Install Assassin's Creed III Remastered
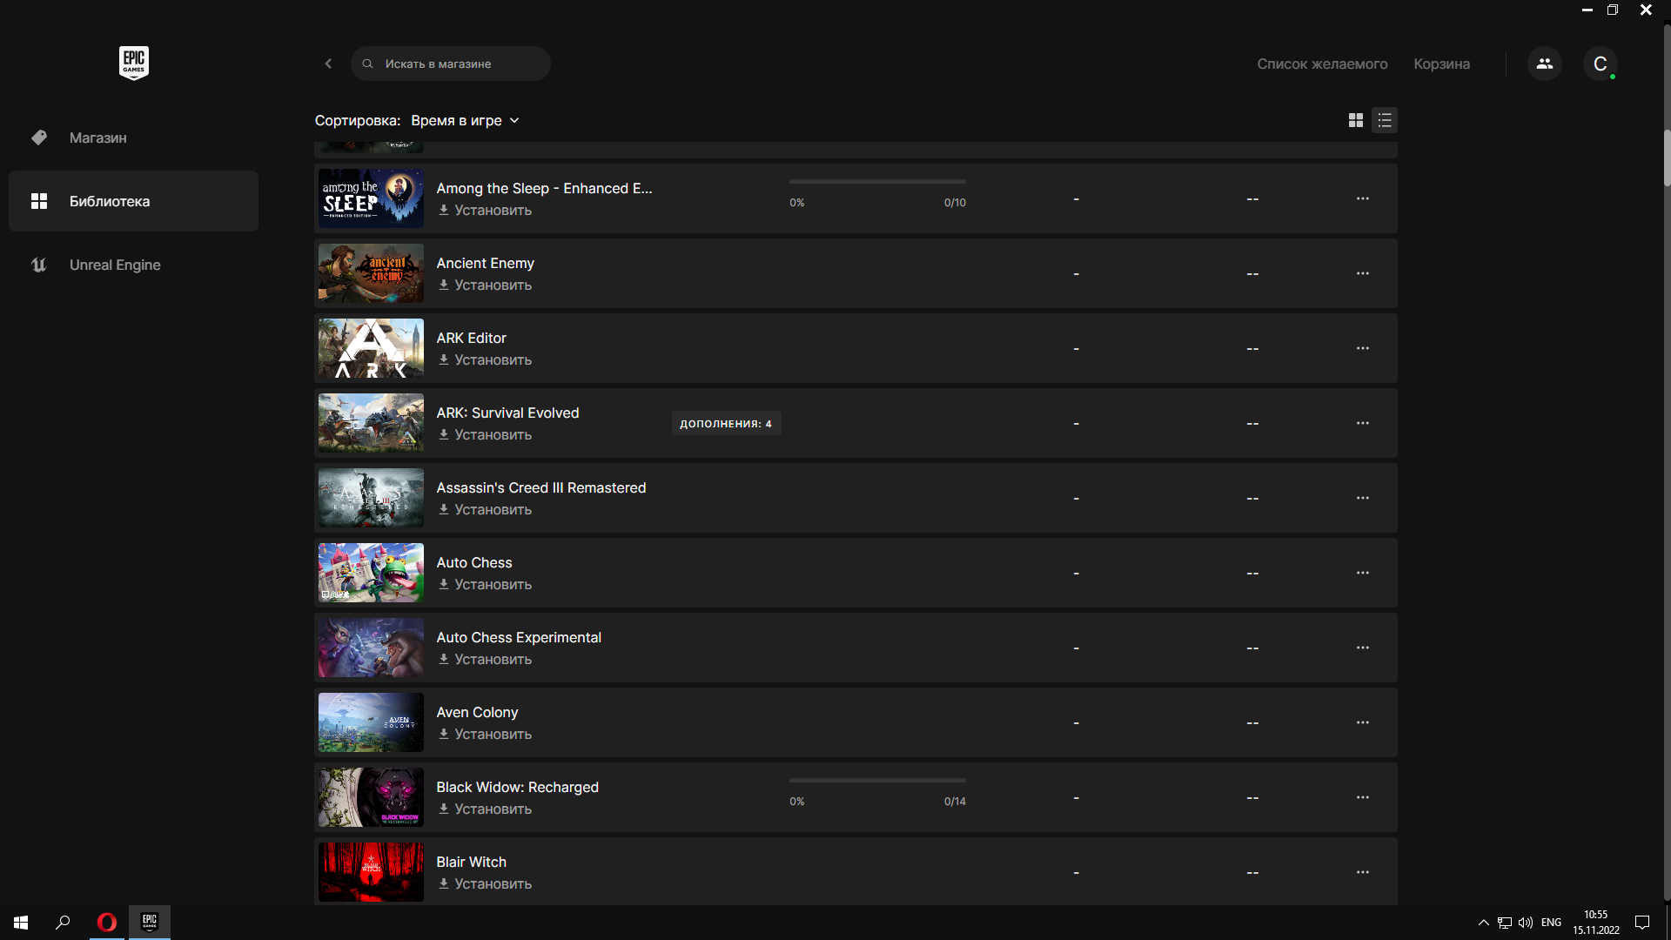Viewport: 1671px width, 940px height. (485, 510)
